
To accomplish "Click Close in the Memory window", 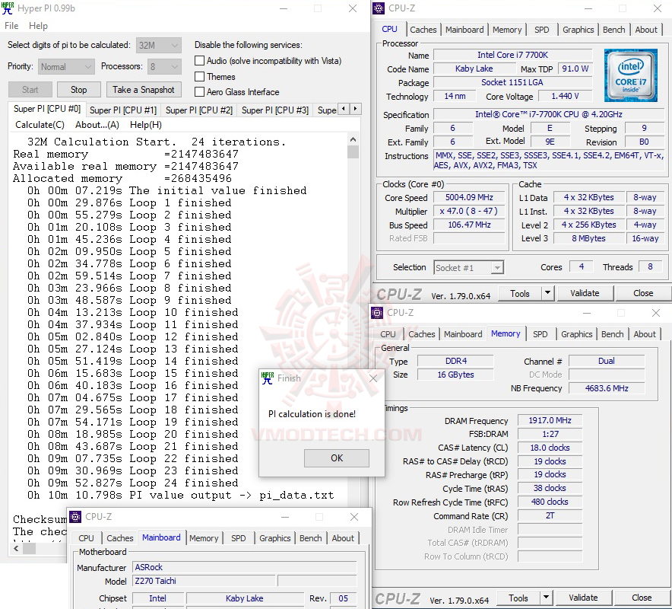I will click(642, 598).
